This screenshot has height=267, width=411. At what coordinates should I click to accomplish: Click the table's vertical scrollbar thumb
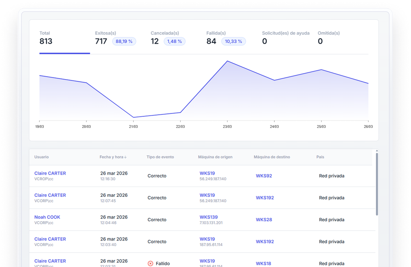(x=377, y=184)
